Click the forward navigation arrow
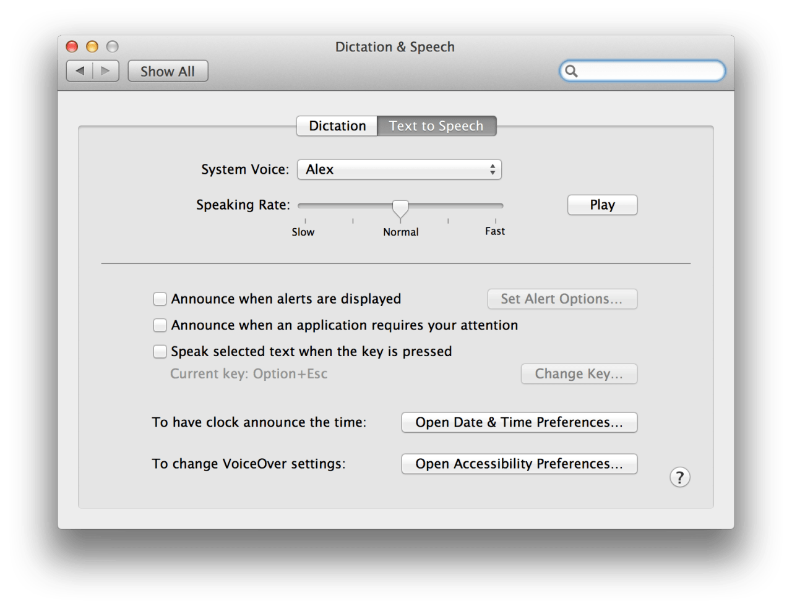Image resolution: width=792 pixels, height=609 pixels. coord(106,71)
